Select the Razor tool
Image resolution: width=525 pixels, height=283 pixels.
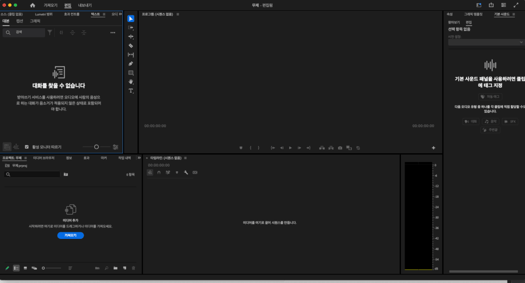(131, 46)
